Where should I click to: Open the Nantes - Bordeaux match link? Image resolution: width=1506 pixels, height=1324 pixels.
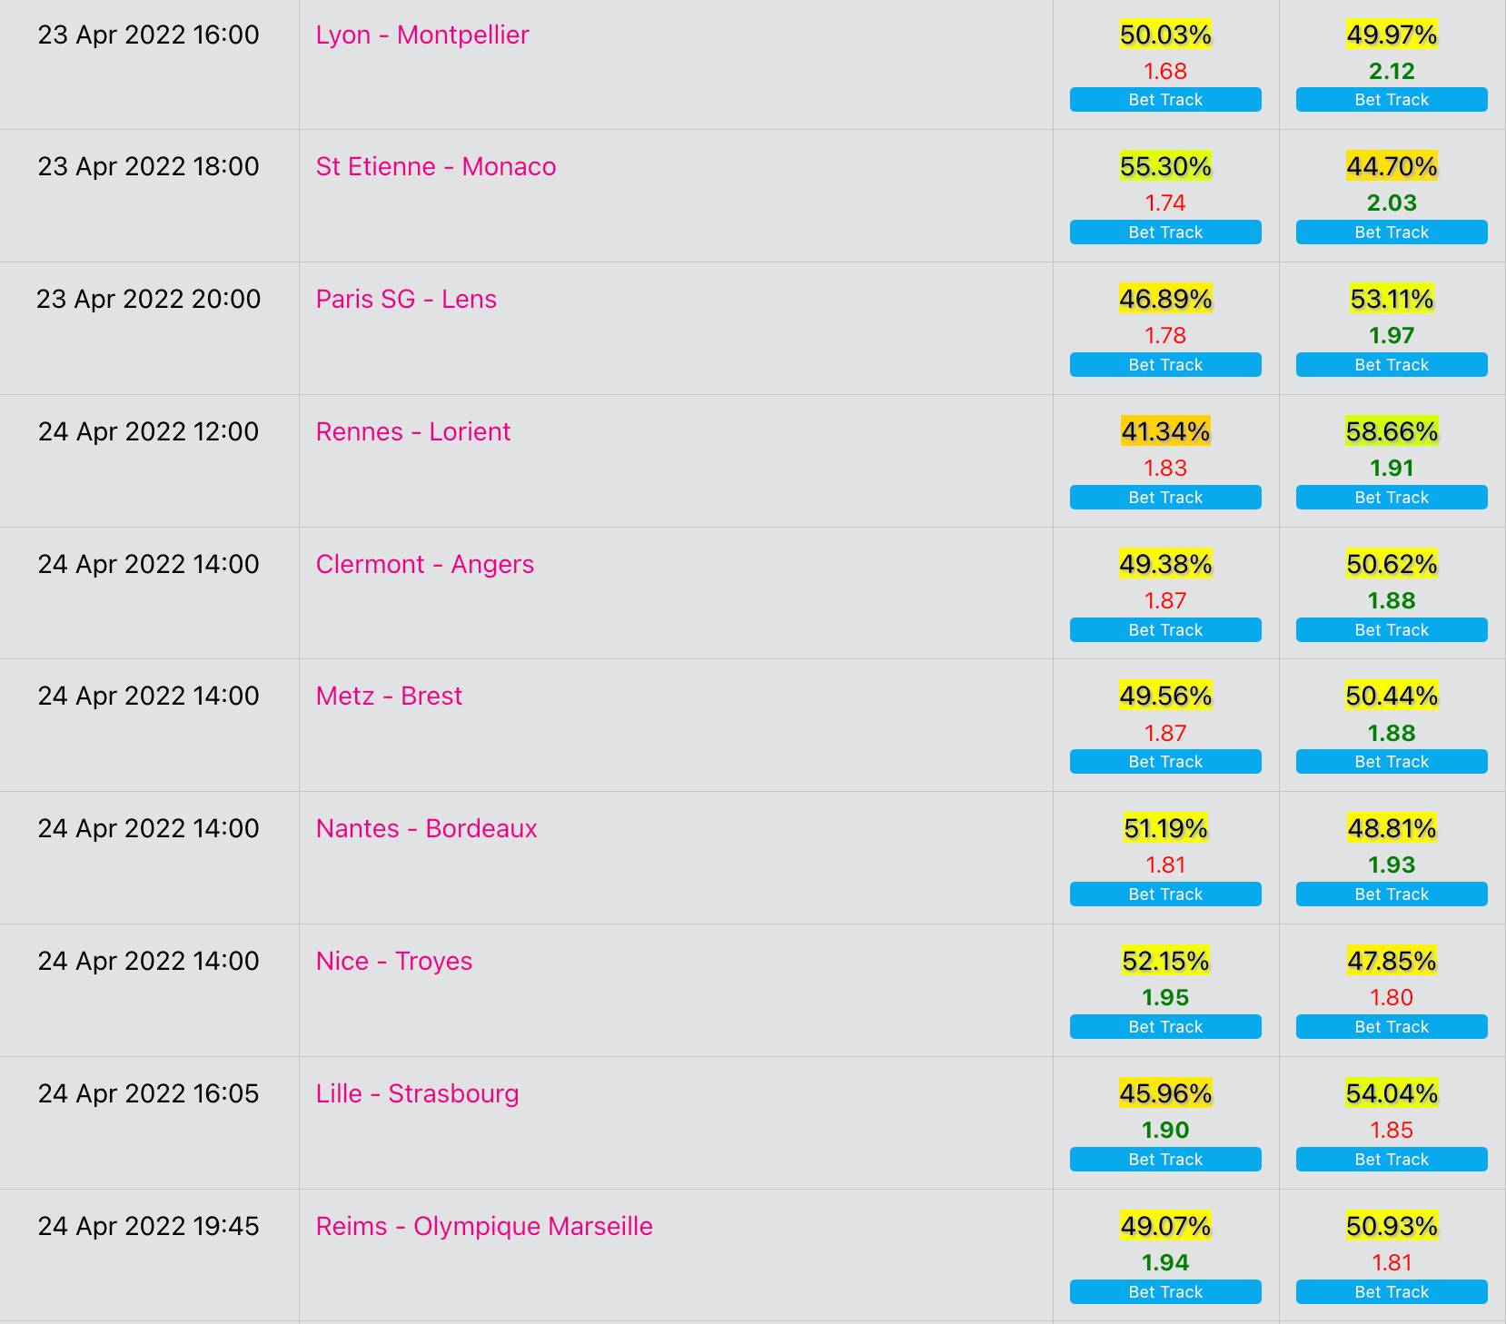pos(427,829)
